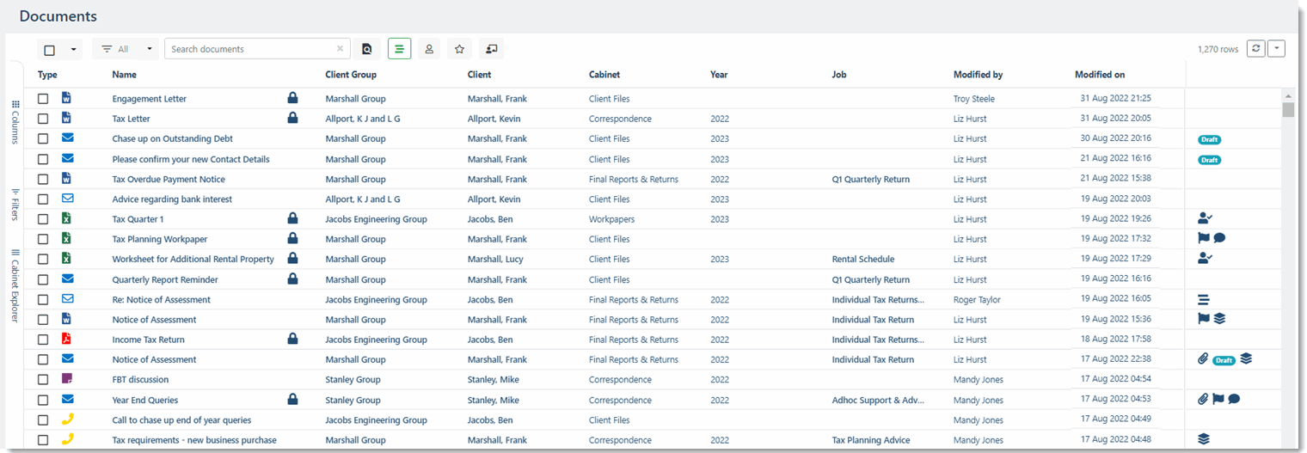Sort by the Client Group column header
Screen dimensions: 1307x453
pyautogui.click(x=351, y=75)
